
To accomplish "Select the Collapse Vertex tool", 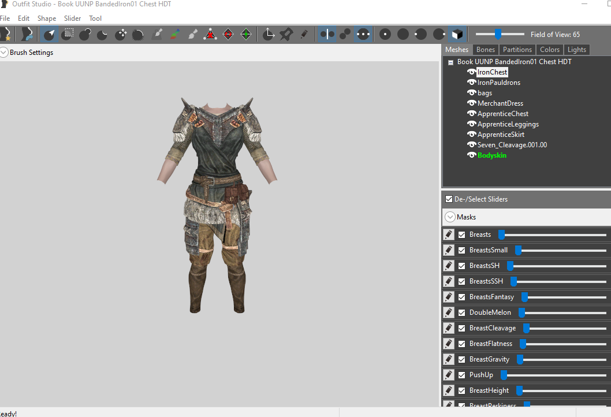I will tap(210, 34).
